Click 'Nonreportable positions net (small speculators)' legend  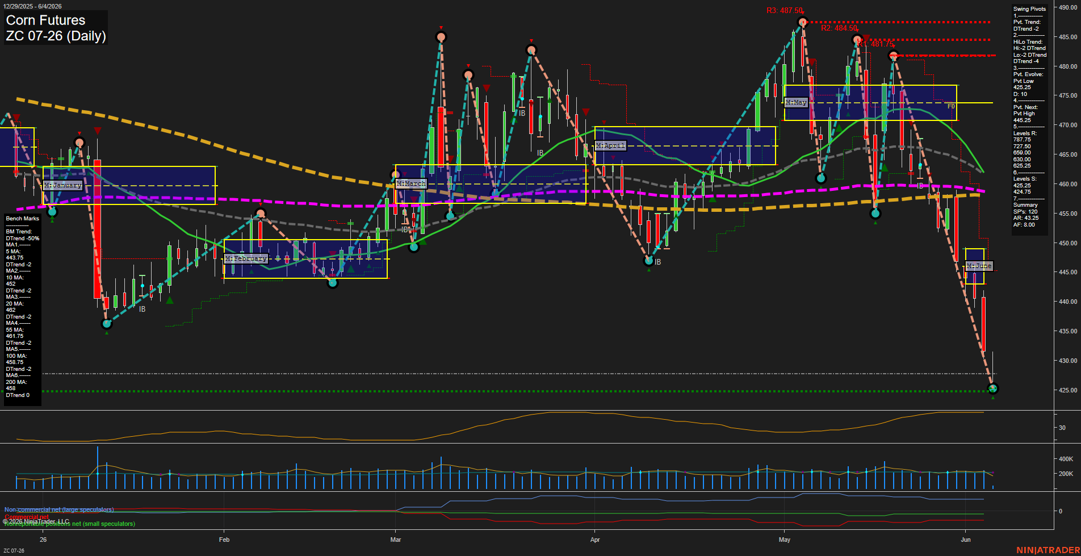[x=70, y=524]
